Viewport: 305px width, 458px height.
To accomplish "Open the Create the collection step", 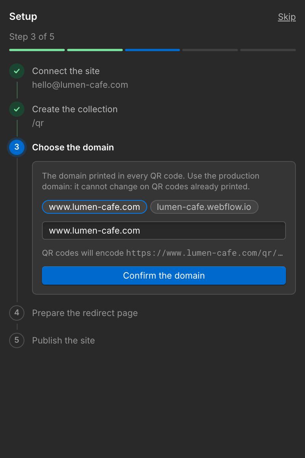I will click(75, 109).
